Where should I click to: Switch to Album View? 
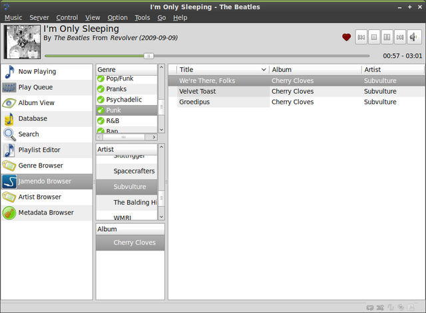47,103
